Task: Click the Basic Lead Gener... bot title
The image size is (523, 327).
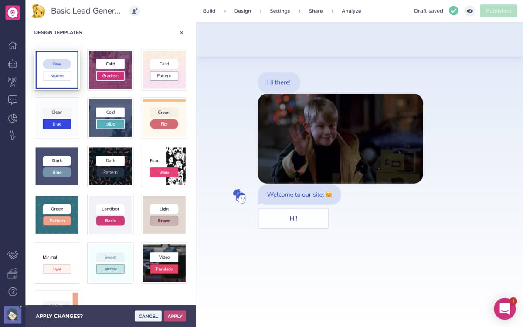Action: [x=86, y=11]
